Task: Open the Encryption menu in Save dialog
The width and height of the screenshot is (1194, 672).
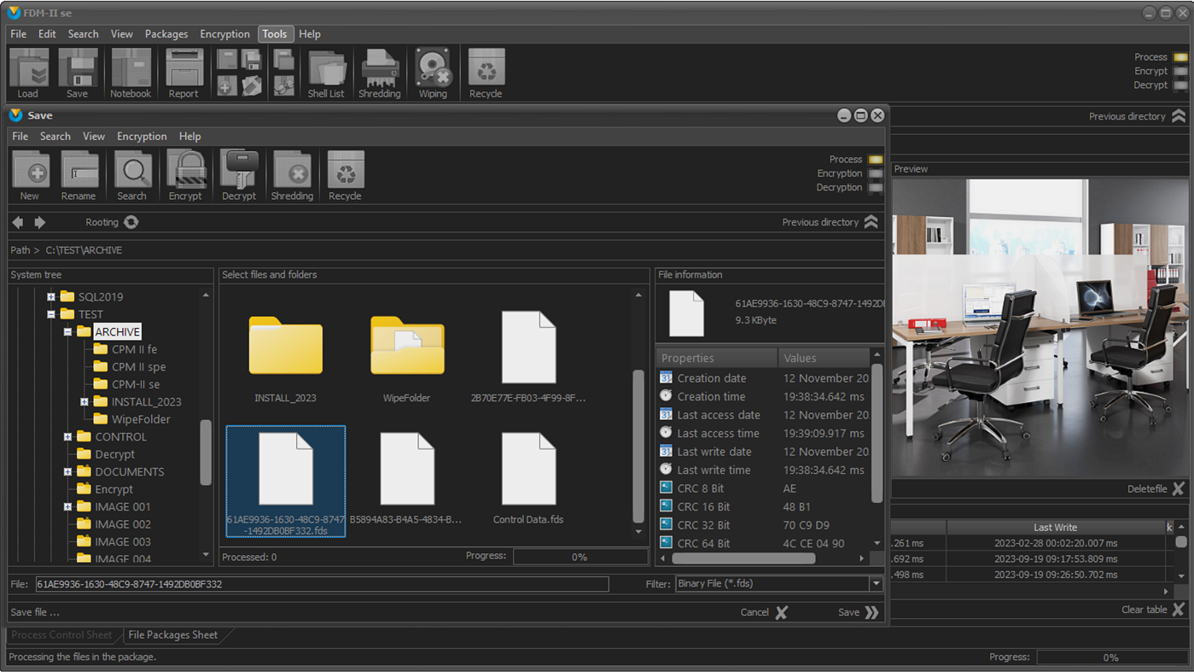Action: coord(142,137)
